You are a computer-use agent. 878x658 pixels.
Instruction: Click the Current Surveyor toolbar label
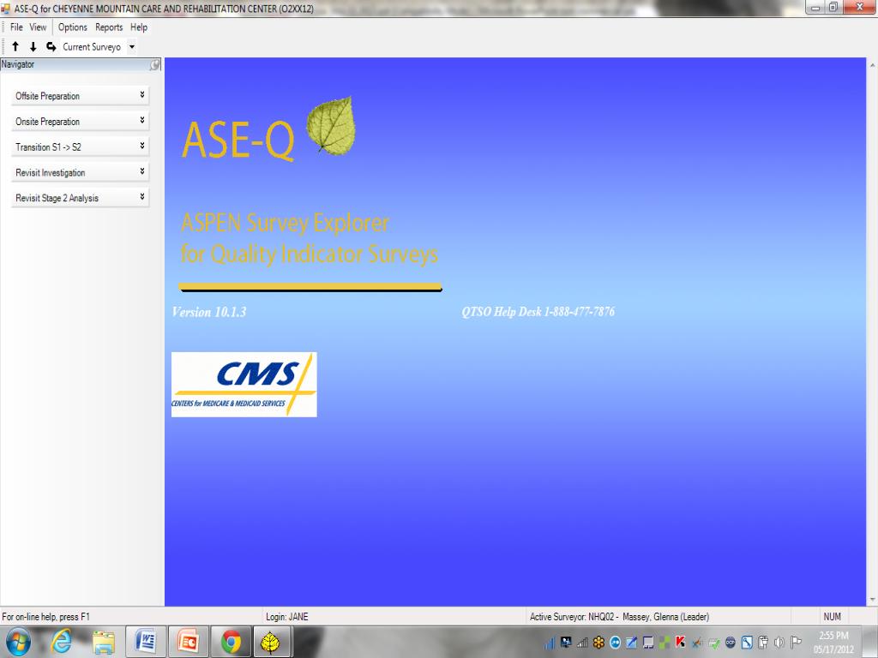(x=92, y=47)
